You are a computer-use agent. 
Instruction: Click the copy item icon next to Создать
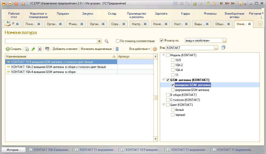(x=27, y=49)
